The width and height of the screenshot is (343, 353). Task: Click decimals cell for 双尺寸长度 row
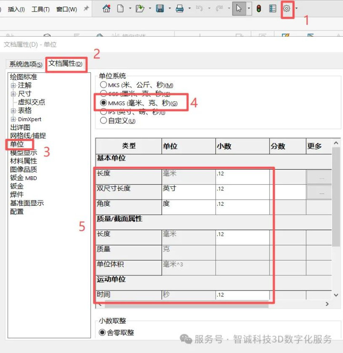242,192
